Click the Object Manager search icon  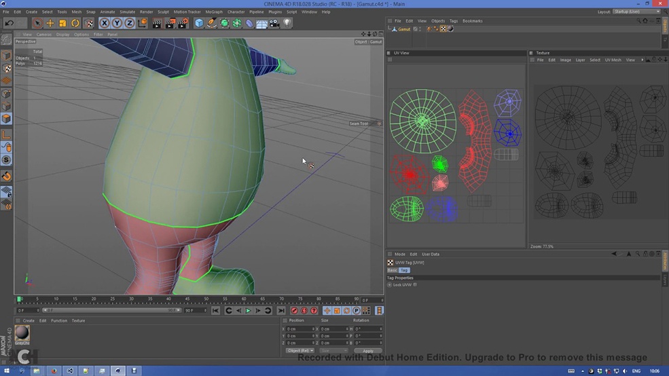[638, 21]
